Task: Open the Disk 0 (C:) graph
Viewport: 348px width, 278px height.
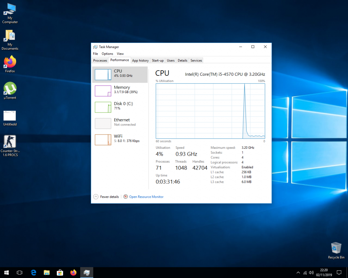Action: (x=120, y=107)
